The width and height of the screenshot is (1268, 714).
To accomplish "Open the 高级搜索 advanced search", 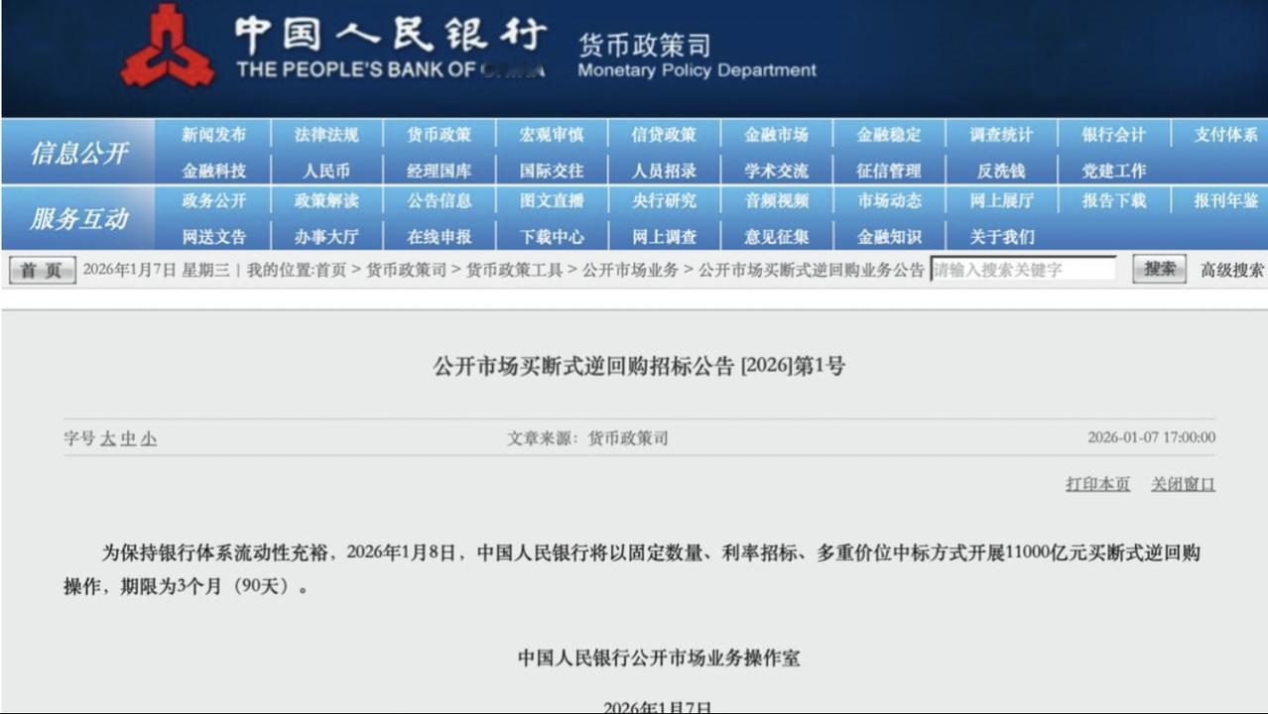I will click(x=1230, y=269).
